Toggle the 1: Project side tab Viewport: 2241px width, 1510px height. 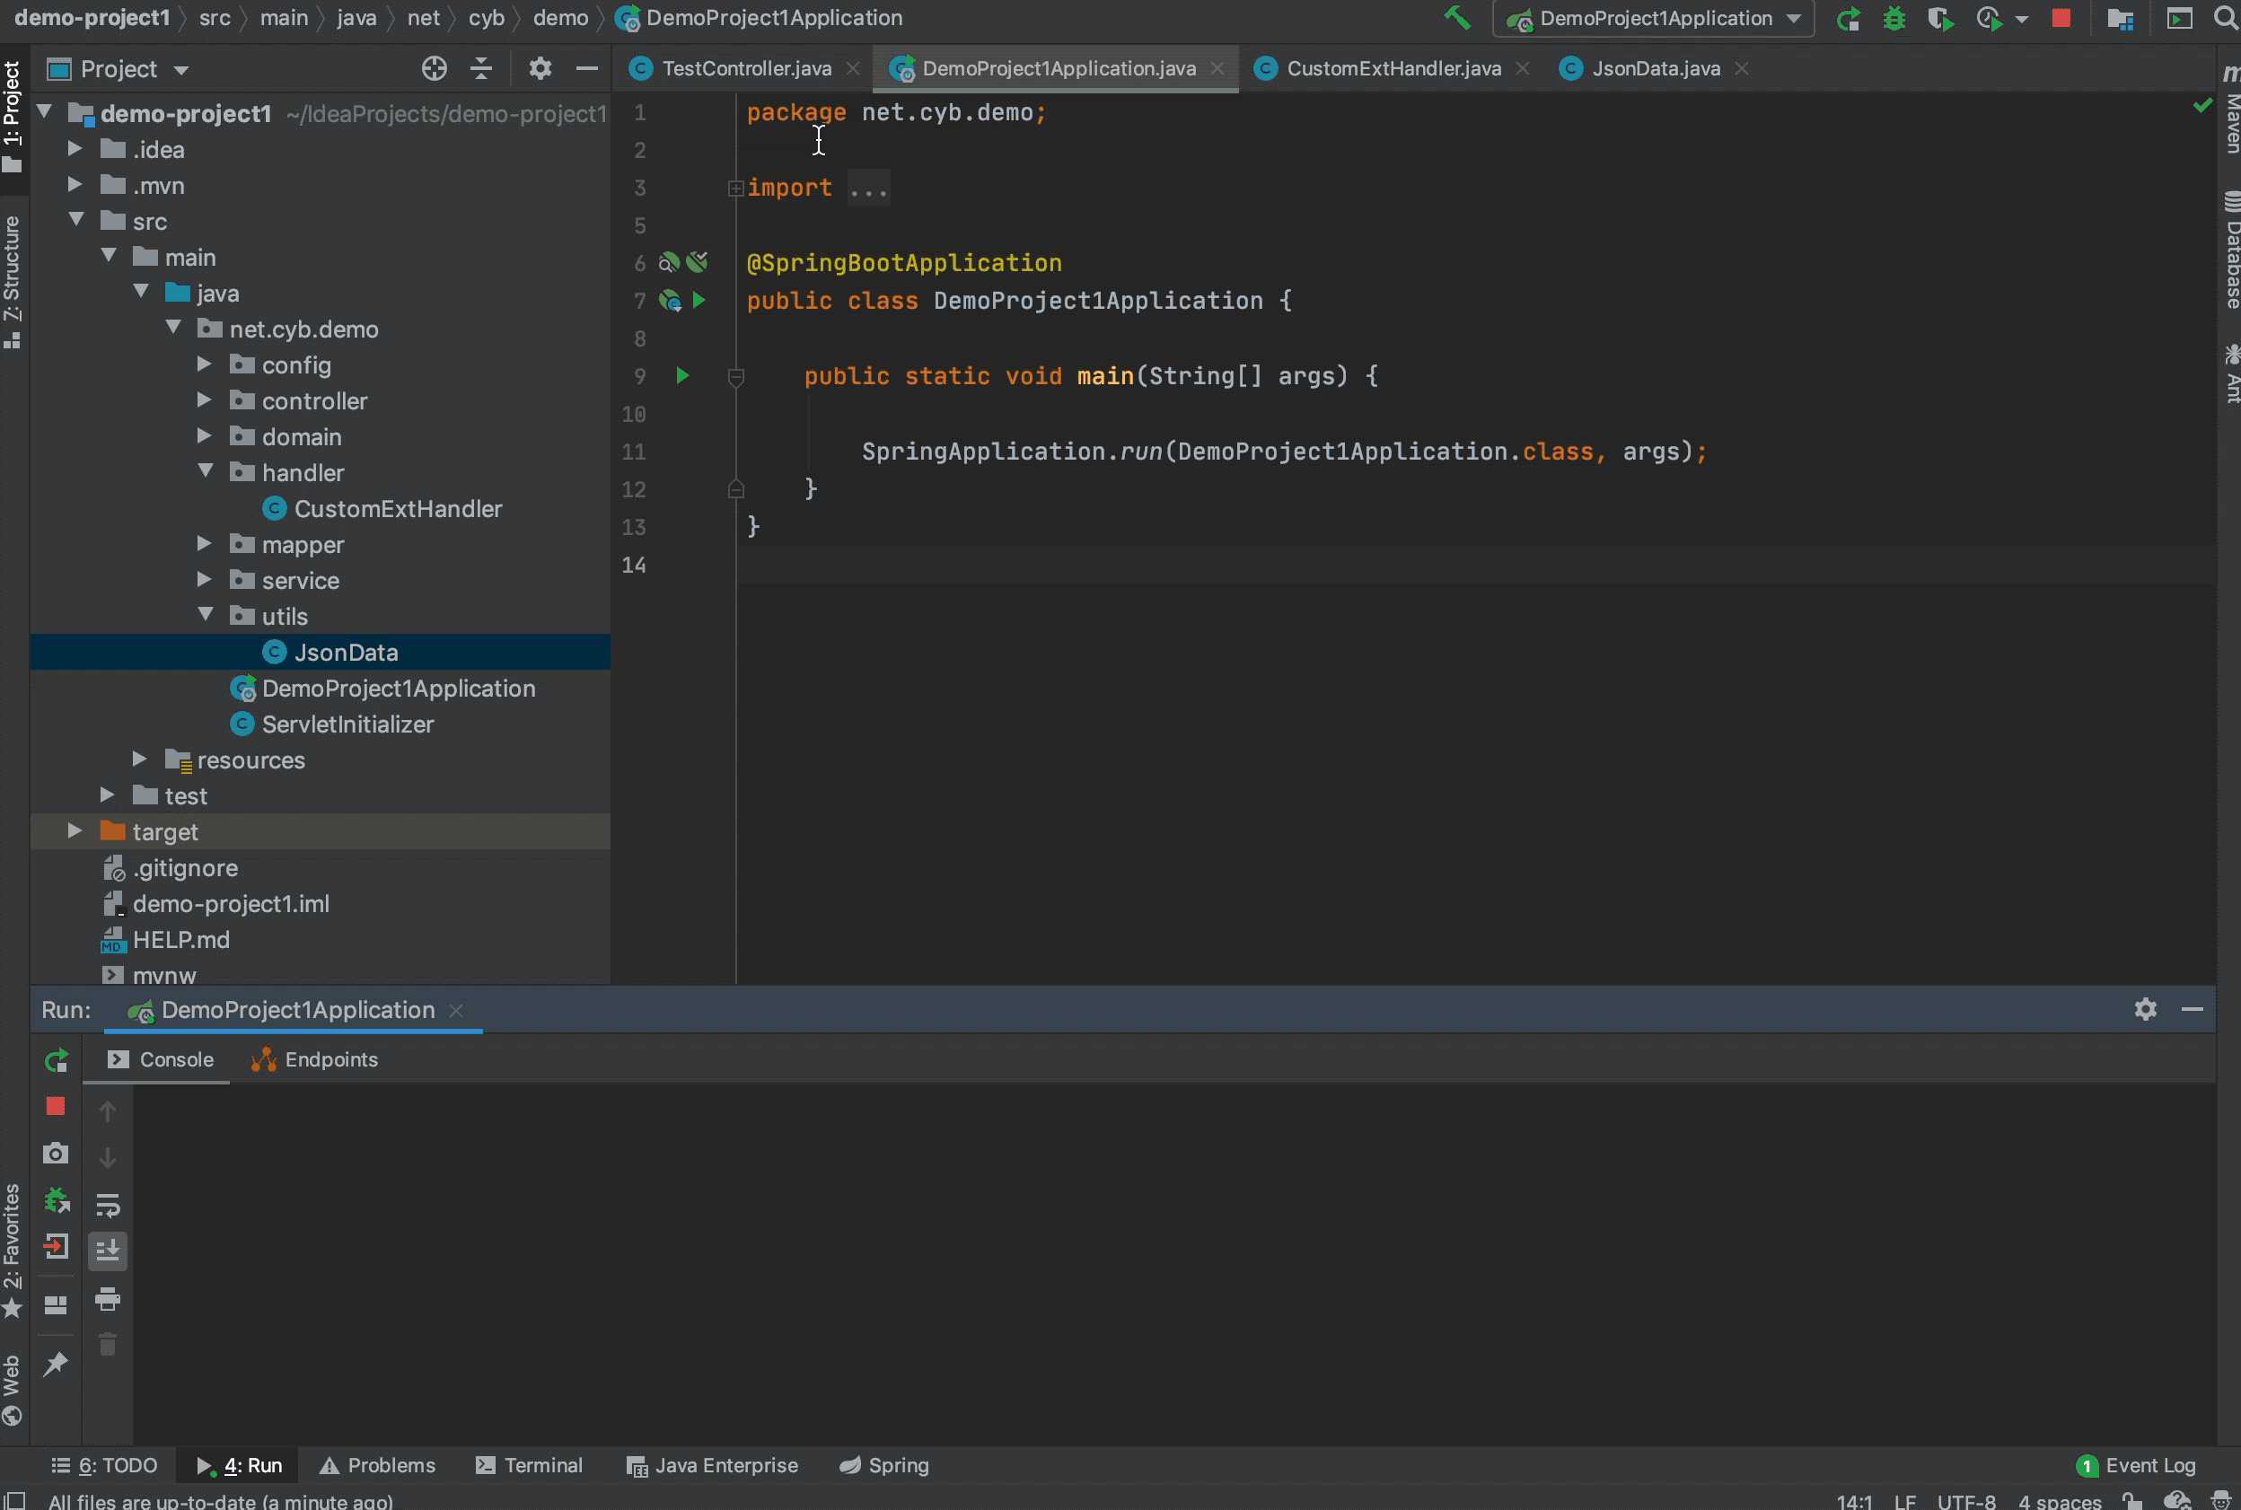coord(12,116)
